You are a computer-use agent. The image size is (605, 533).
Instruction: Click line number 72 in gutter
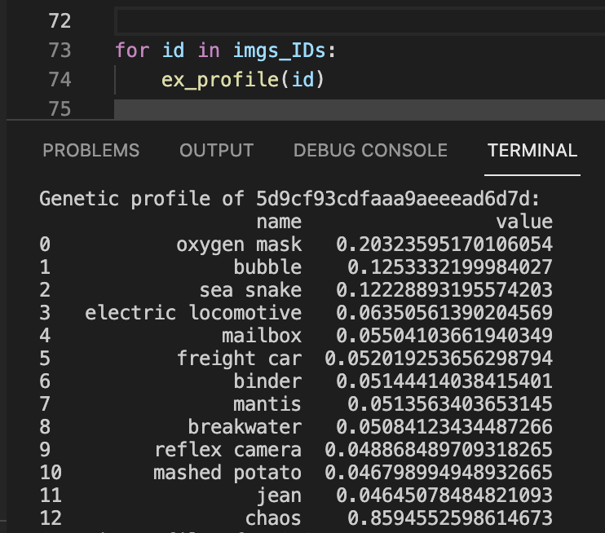point(60,21)
